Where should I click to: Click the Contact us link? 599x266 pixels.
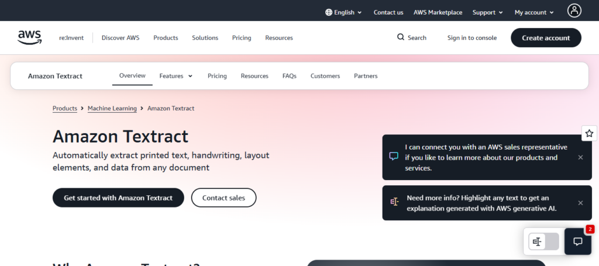click(x=388, y=12)
